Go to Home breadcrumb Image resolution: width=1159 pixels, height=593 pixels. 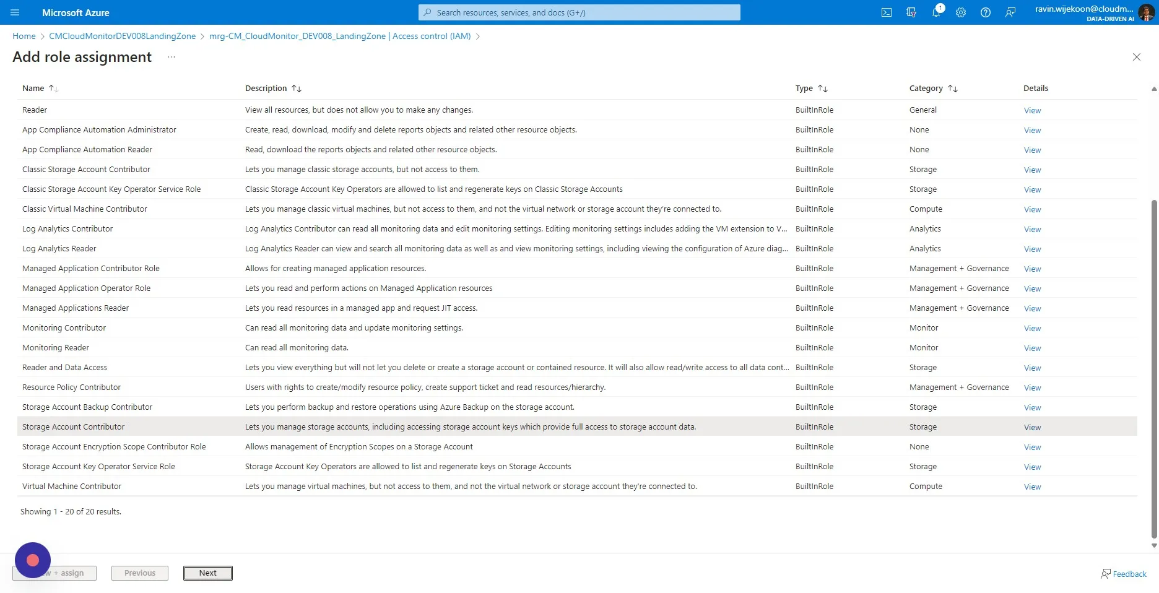click(x=24, y=36)
